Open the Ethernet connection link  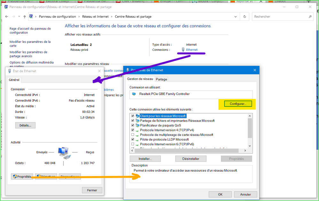tap(192, 50)
